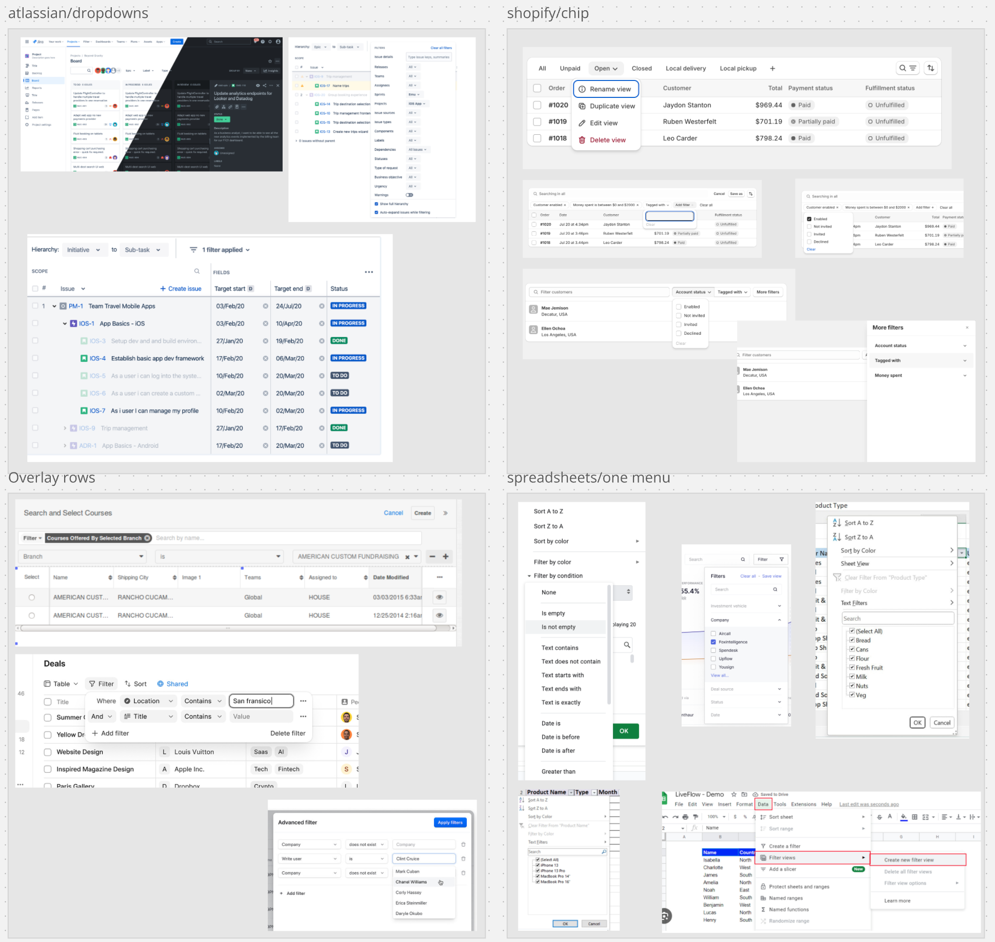Viewport: 995px width, 942px height.
Task: Click the eye icon in first course row
Action: pos(440,597)
